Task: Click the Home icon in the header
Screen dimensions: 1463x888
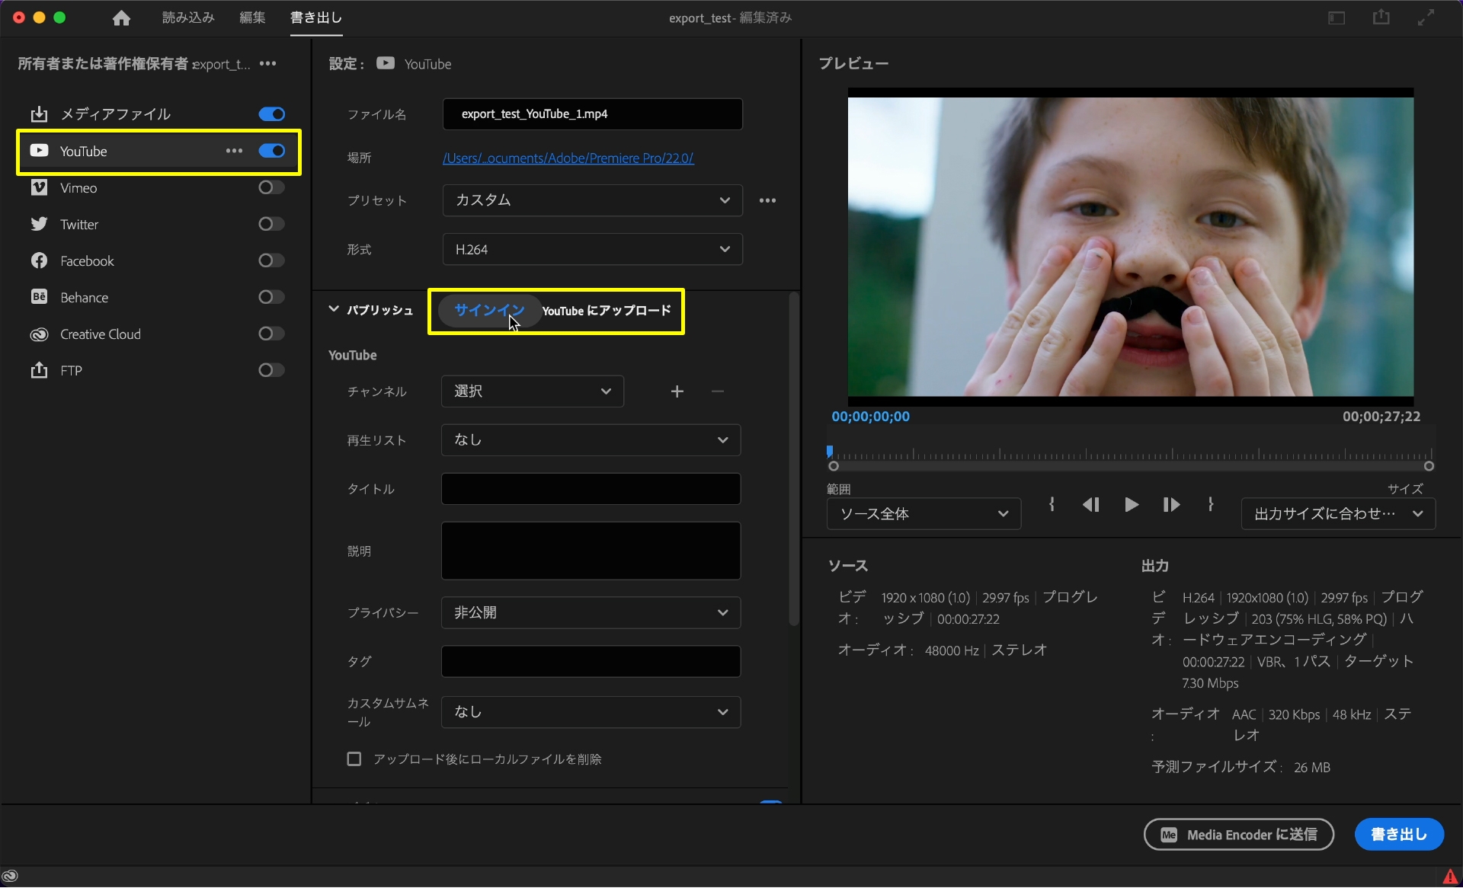Action: [121, 18]
